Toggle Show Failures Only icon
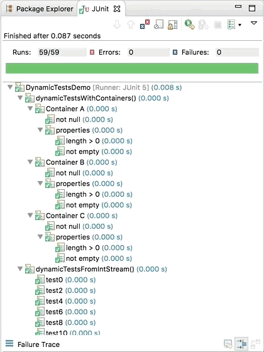Screen dimensions: 264x352 (x=145, y=25)
